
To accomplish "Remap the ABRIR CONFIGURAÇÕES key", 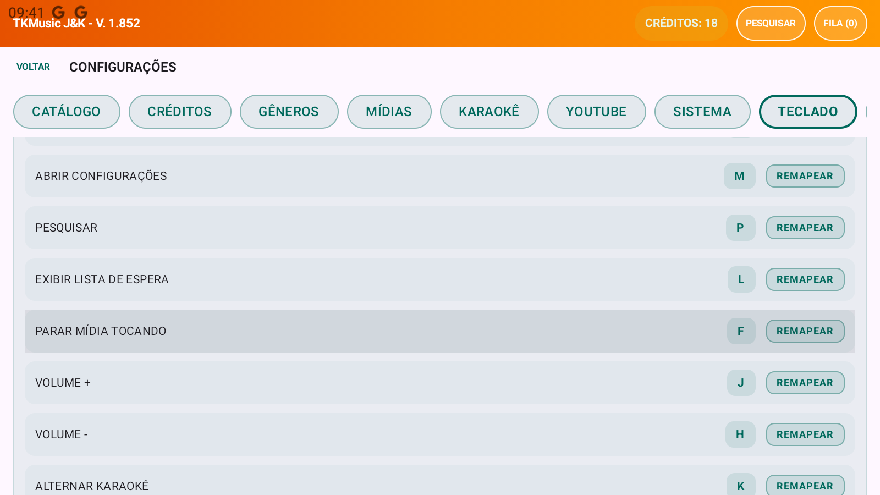I will (805, 176).
